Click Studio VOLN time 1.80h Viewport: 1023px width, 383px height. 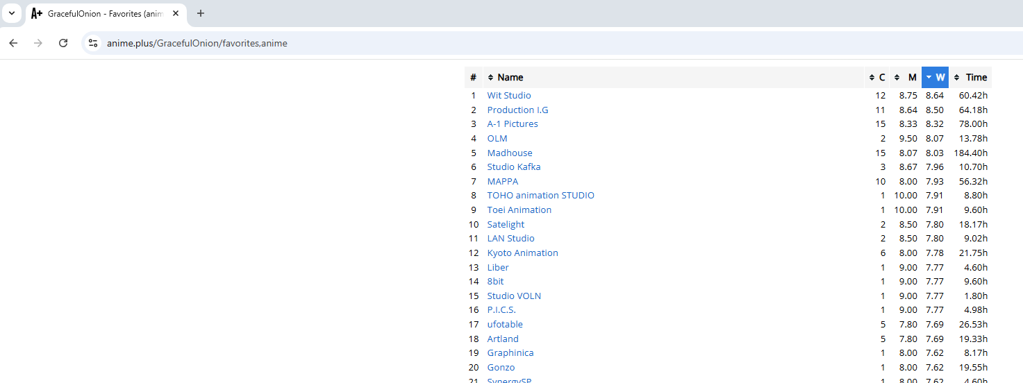976,296
